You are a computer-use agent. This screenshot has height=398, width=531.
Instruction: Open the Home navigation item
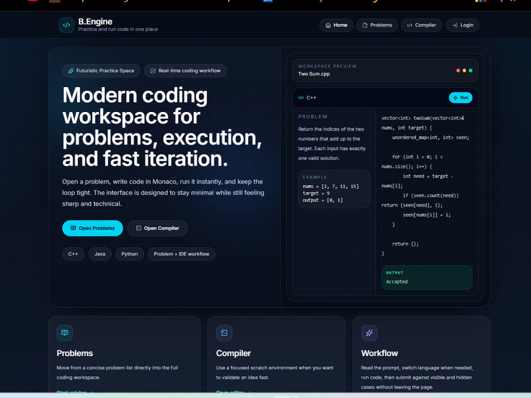[x=336, y=25]
